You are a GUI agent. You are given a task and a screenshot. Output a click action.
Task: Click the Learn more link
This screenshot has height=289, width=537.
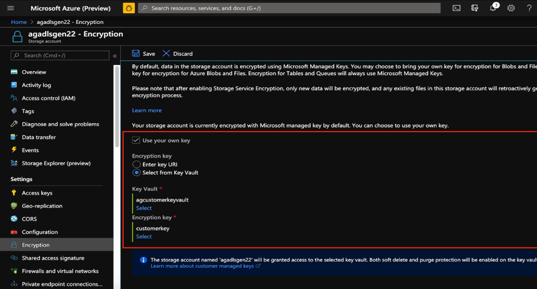[147, 110]
